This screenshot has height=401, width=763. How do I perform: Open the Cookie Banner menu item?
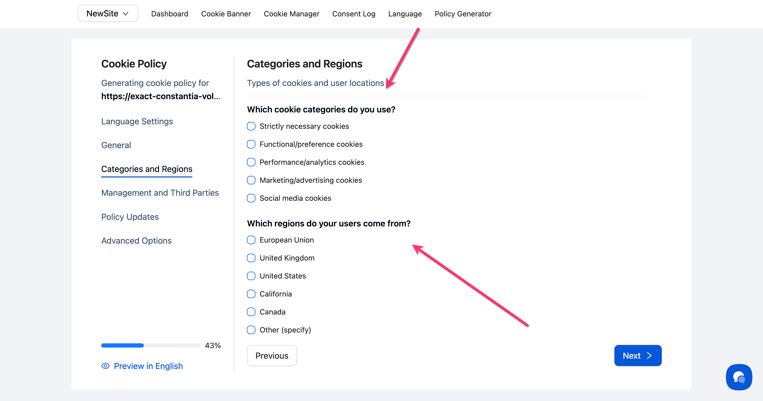click(x=226, y=14)
